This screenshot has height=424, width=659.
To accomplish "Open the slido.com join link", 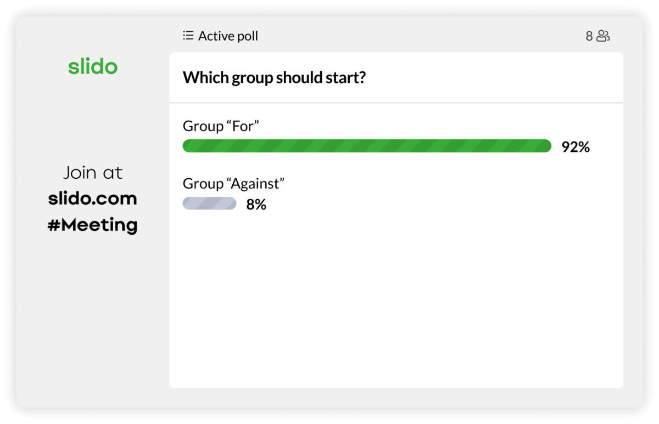I will (x=93, y=199).
